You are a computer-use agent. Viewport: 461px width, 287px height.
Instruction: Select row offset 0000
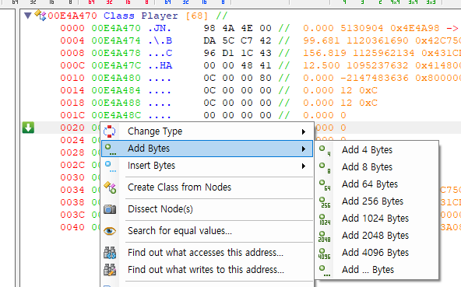(72, 28)
